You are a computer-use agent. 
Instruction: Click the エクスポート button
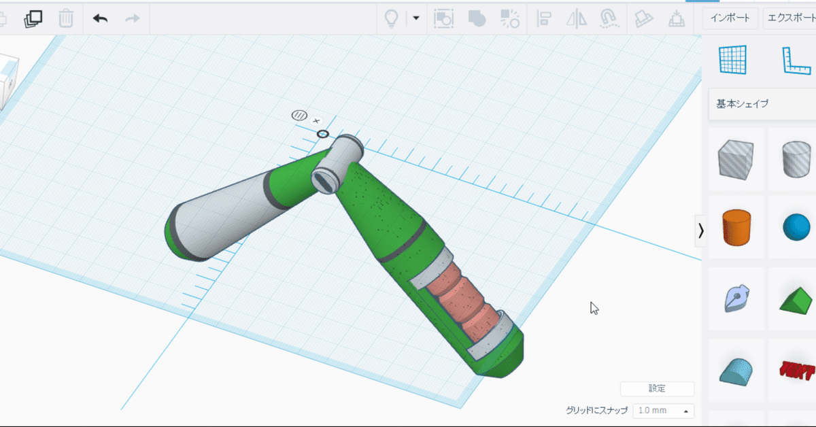(x=791, y=18)
